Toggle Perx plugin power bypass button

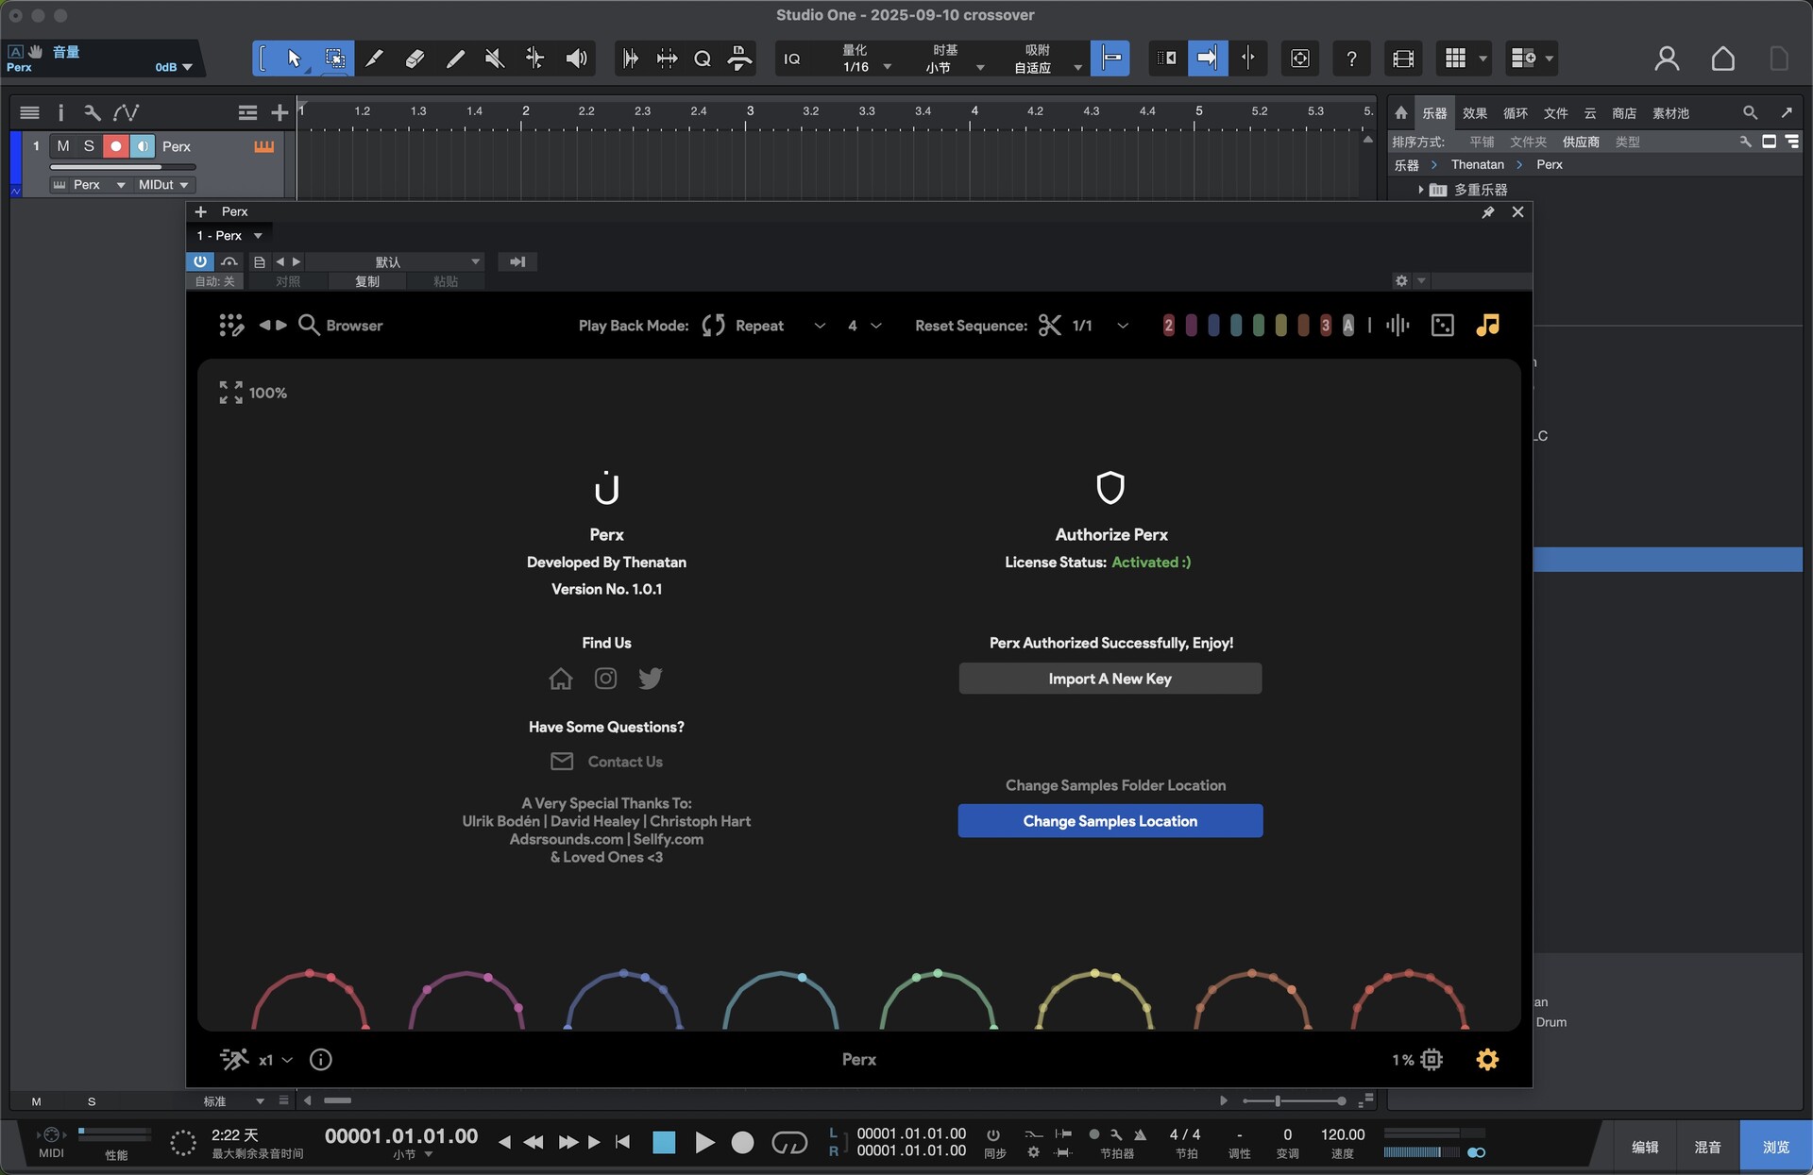[x=200, y=261]
